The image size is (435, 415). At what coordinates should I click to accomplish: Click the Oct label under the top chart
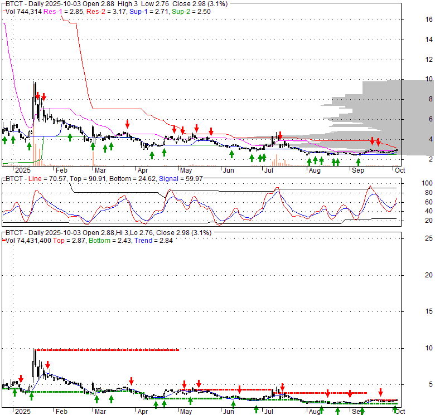coord(400,170)
